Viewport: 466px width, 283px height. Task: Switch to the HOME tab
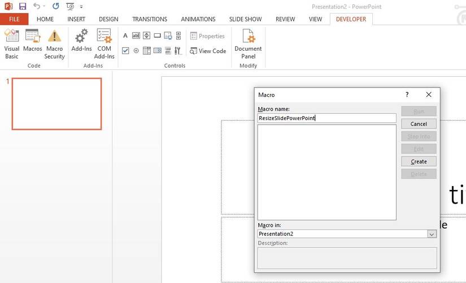click(x=45, y=19)
